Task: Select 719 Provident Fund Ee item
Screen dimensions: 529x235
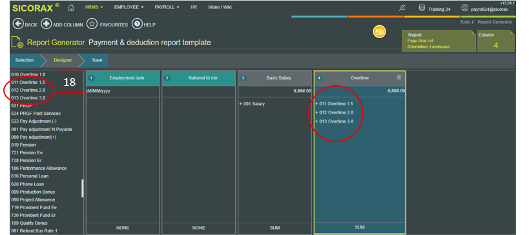Action: pos(34,208)
